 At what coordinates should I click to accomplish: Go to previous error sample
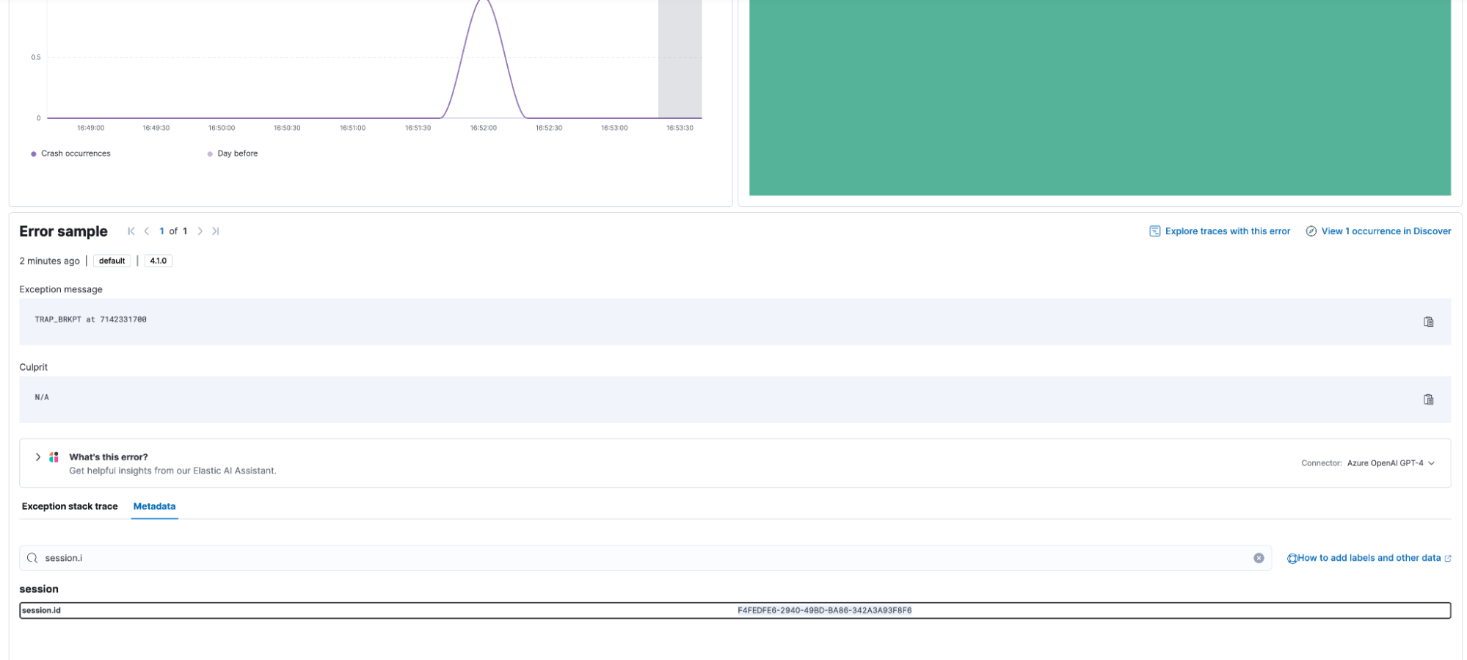click(x=147, y=231)
